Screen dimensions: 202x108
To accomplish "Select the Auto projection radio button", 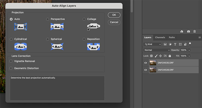I will tap(11, 19).
